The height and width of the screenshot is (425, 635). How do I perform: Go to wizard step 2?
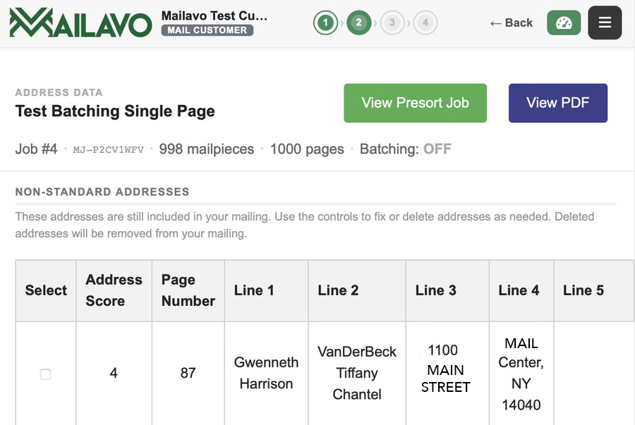(x=359, y=23)
